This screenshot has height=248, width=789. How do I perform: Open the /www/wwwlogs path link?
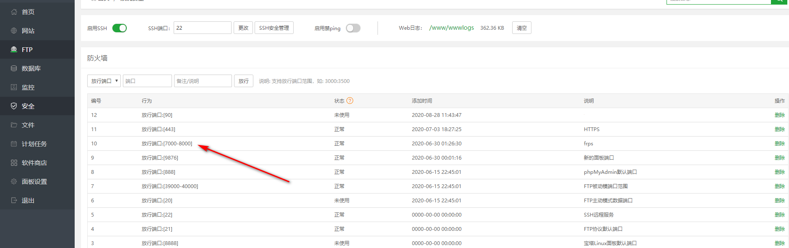(x=452, y=28)
